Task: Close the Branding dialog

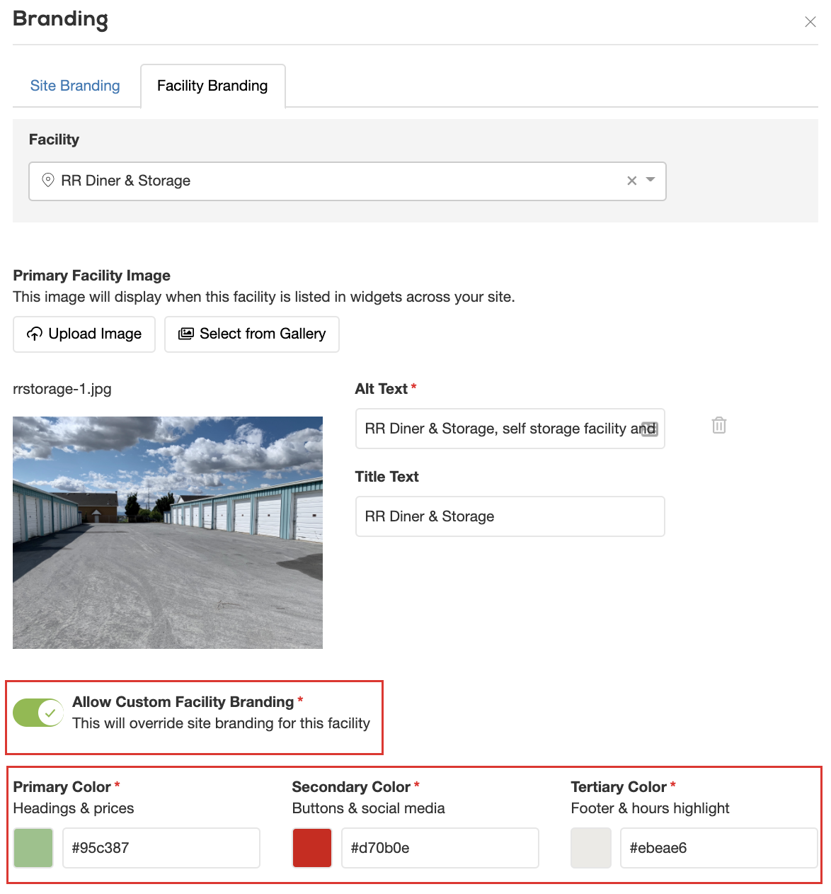Action: [x=810, y=22]
